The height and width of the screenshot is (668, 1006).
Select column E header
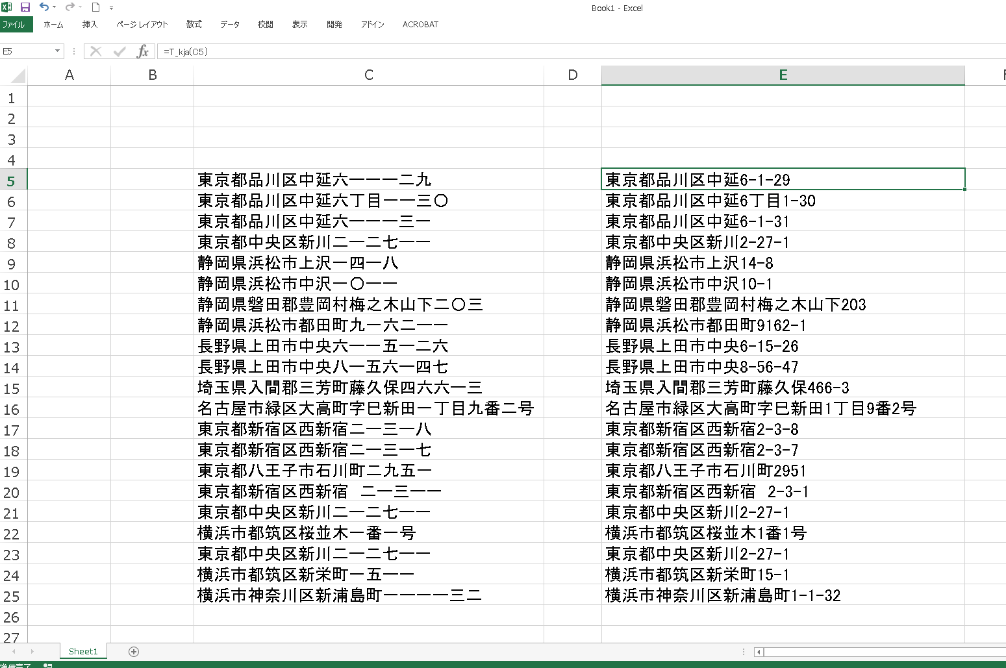tap(783, 75)
